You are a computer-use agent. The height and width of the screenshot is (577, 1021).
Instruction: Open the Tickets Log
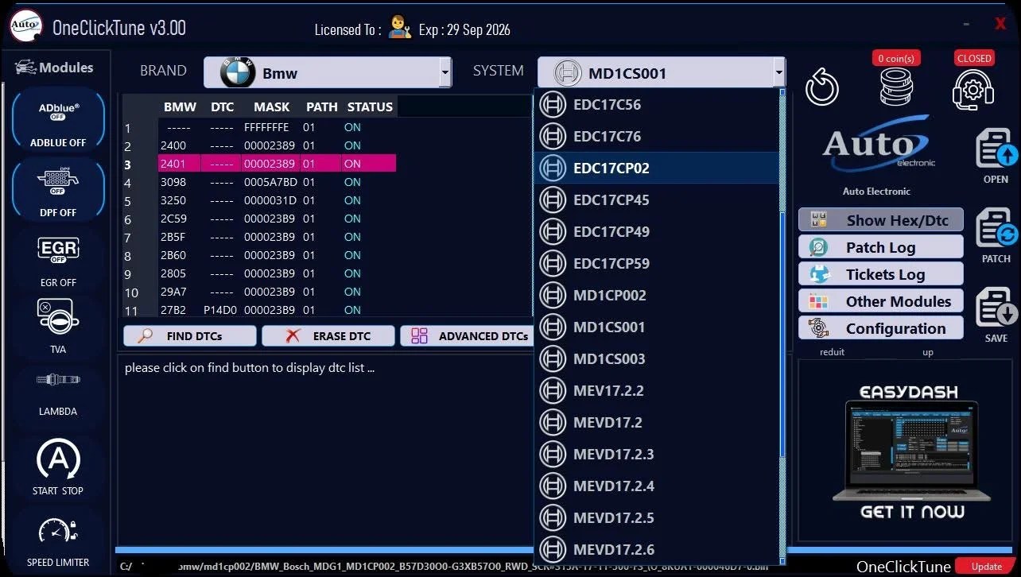tap(881, 274)
